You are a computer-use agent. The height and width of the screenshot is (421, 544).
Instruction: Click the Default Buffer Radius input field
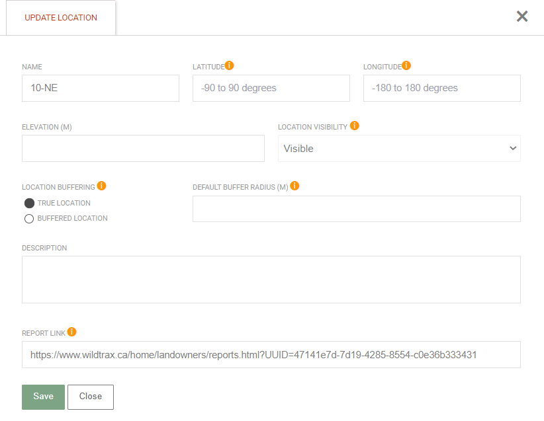click(x=356, y=209)
